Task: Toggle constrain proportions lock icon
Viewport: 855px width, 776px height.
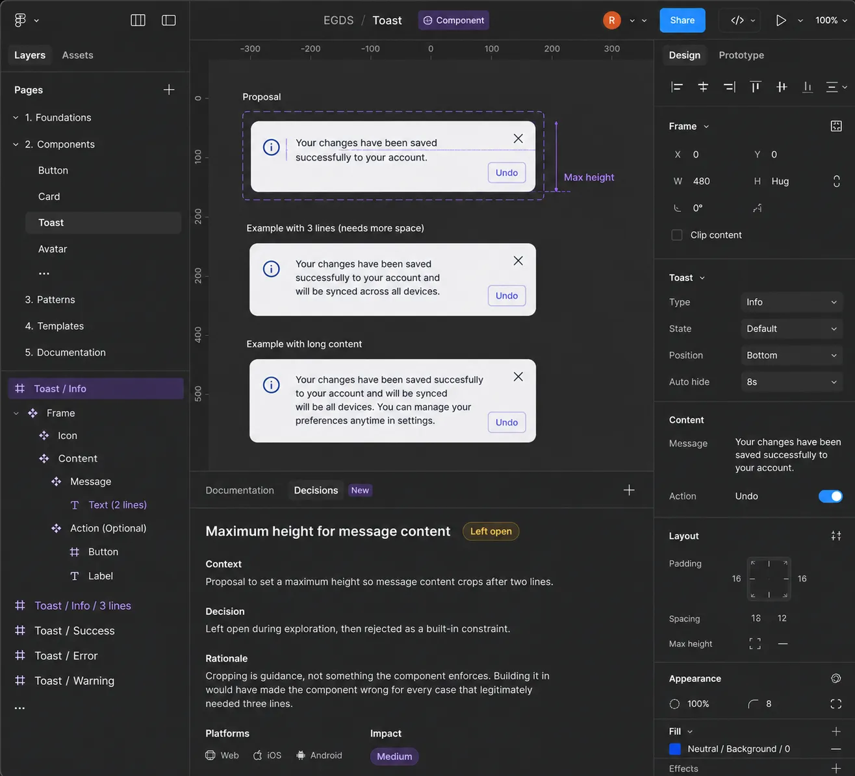Action: click(x=836, y=181)
